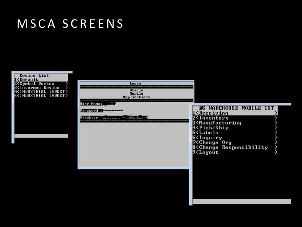Screen dimensions: 302x227
Task: Select entry 4<INDUSTRIAL_INDUST in Device List
Action: (x=41, y=92)
